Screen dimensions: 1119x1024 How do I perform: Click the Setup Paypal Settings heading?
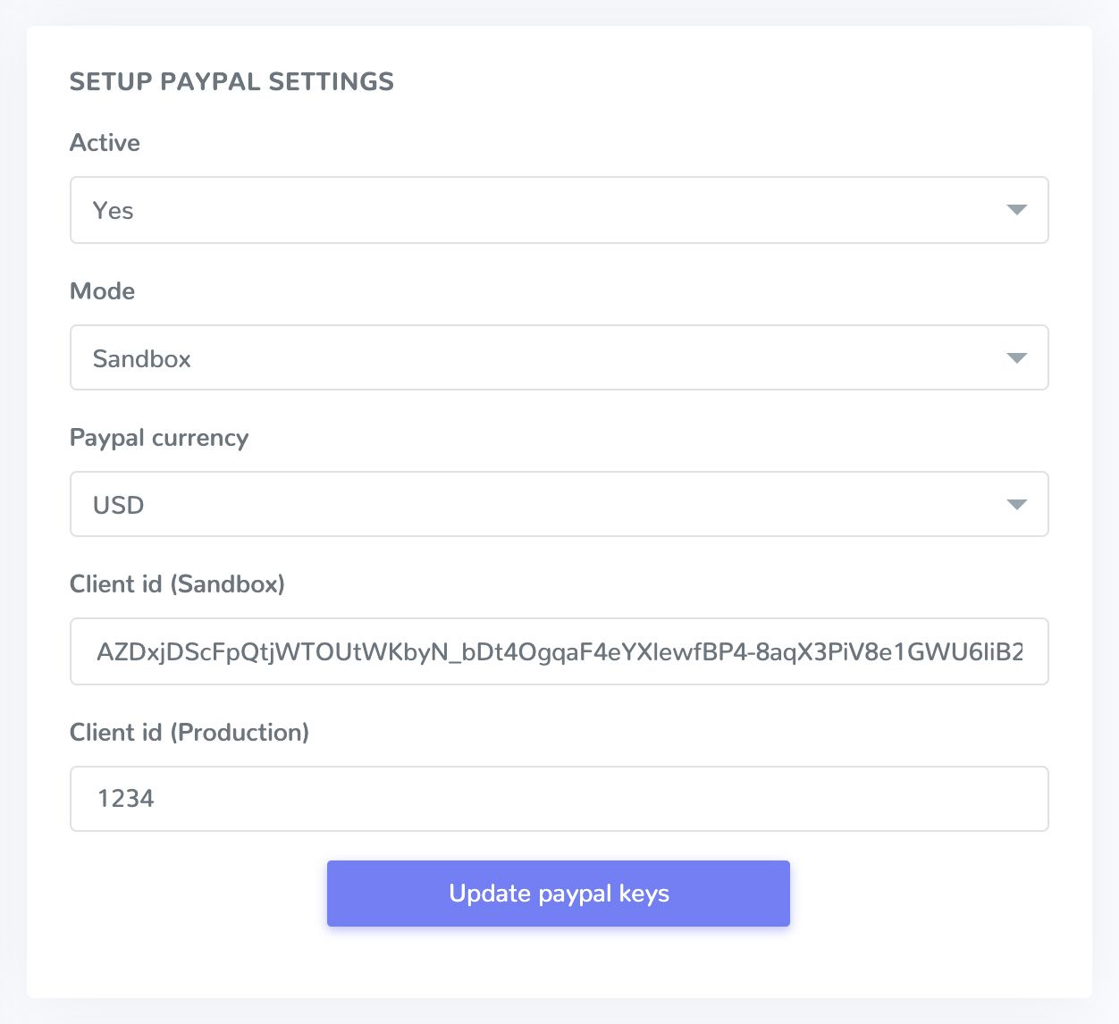coord(231,81)
